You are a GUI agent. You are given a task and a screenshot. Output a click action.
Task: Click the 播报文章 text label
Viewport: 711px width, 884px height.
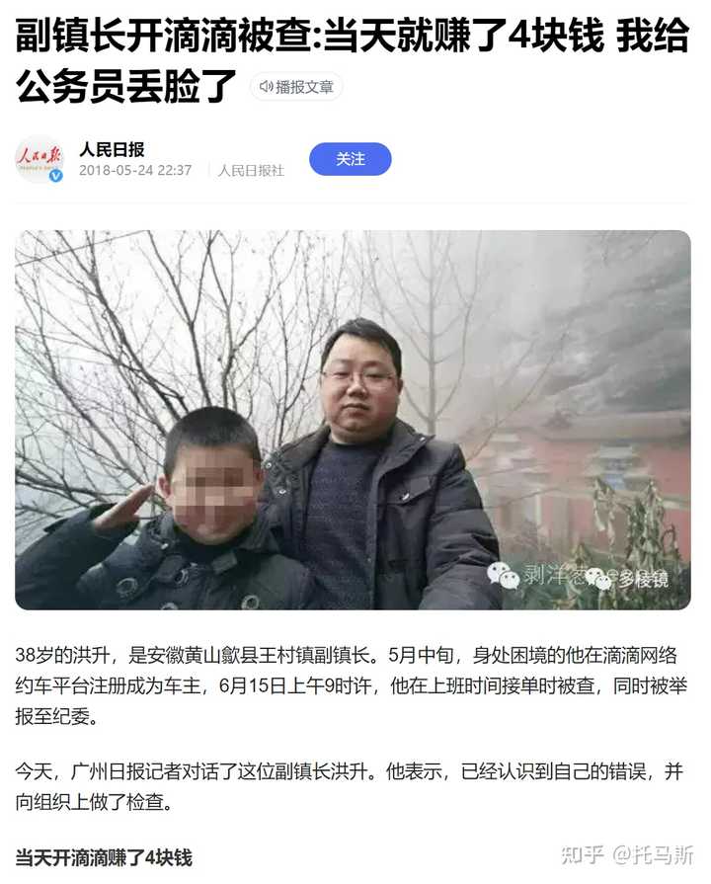tap(304, 87)
